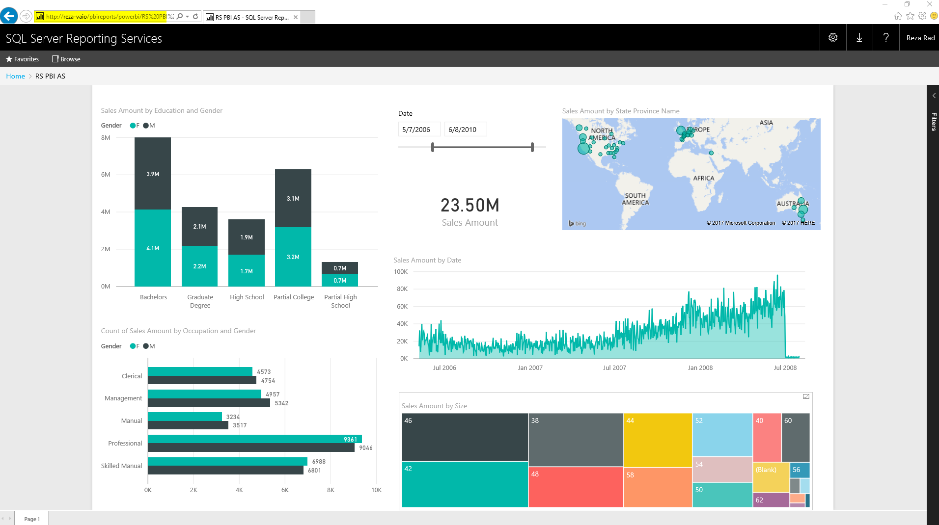Click the smiley feedback icon in browser toolbar
Viewport: 939px width, 525px height.
point(934,16)
